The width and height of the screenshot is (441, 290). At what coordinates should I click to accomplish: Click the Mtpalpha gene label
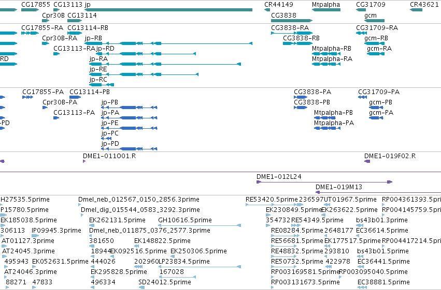coord(326,5)
